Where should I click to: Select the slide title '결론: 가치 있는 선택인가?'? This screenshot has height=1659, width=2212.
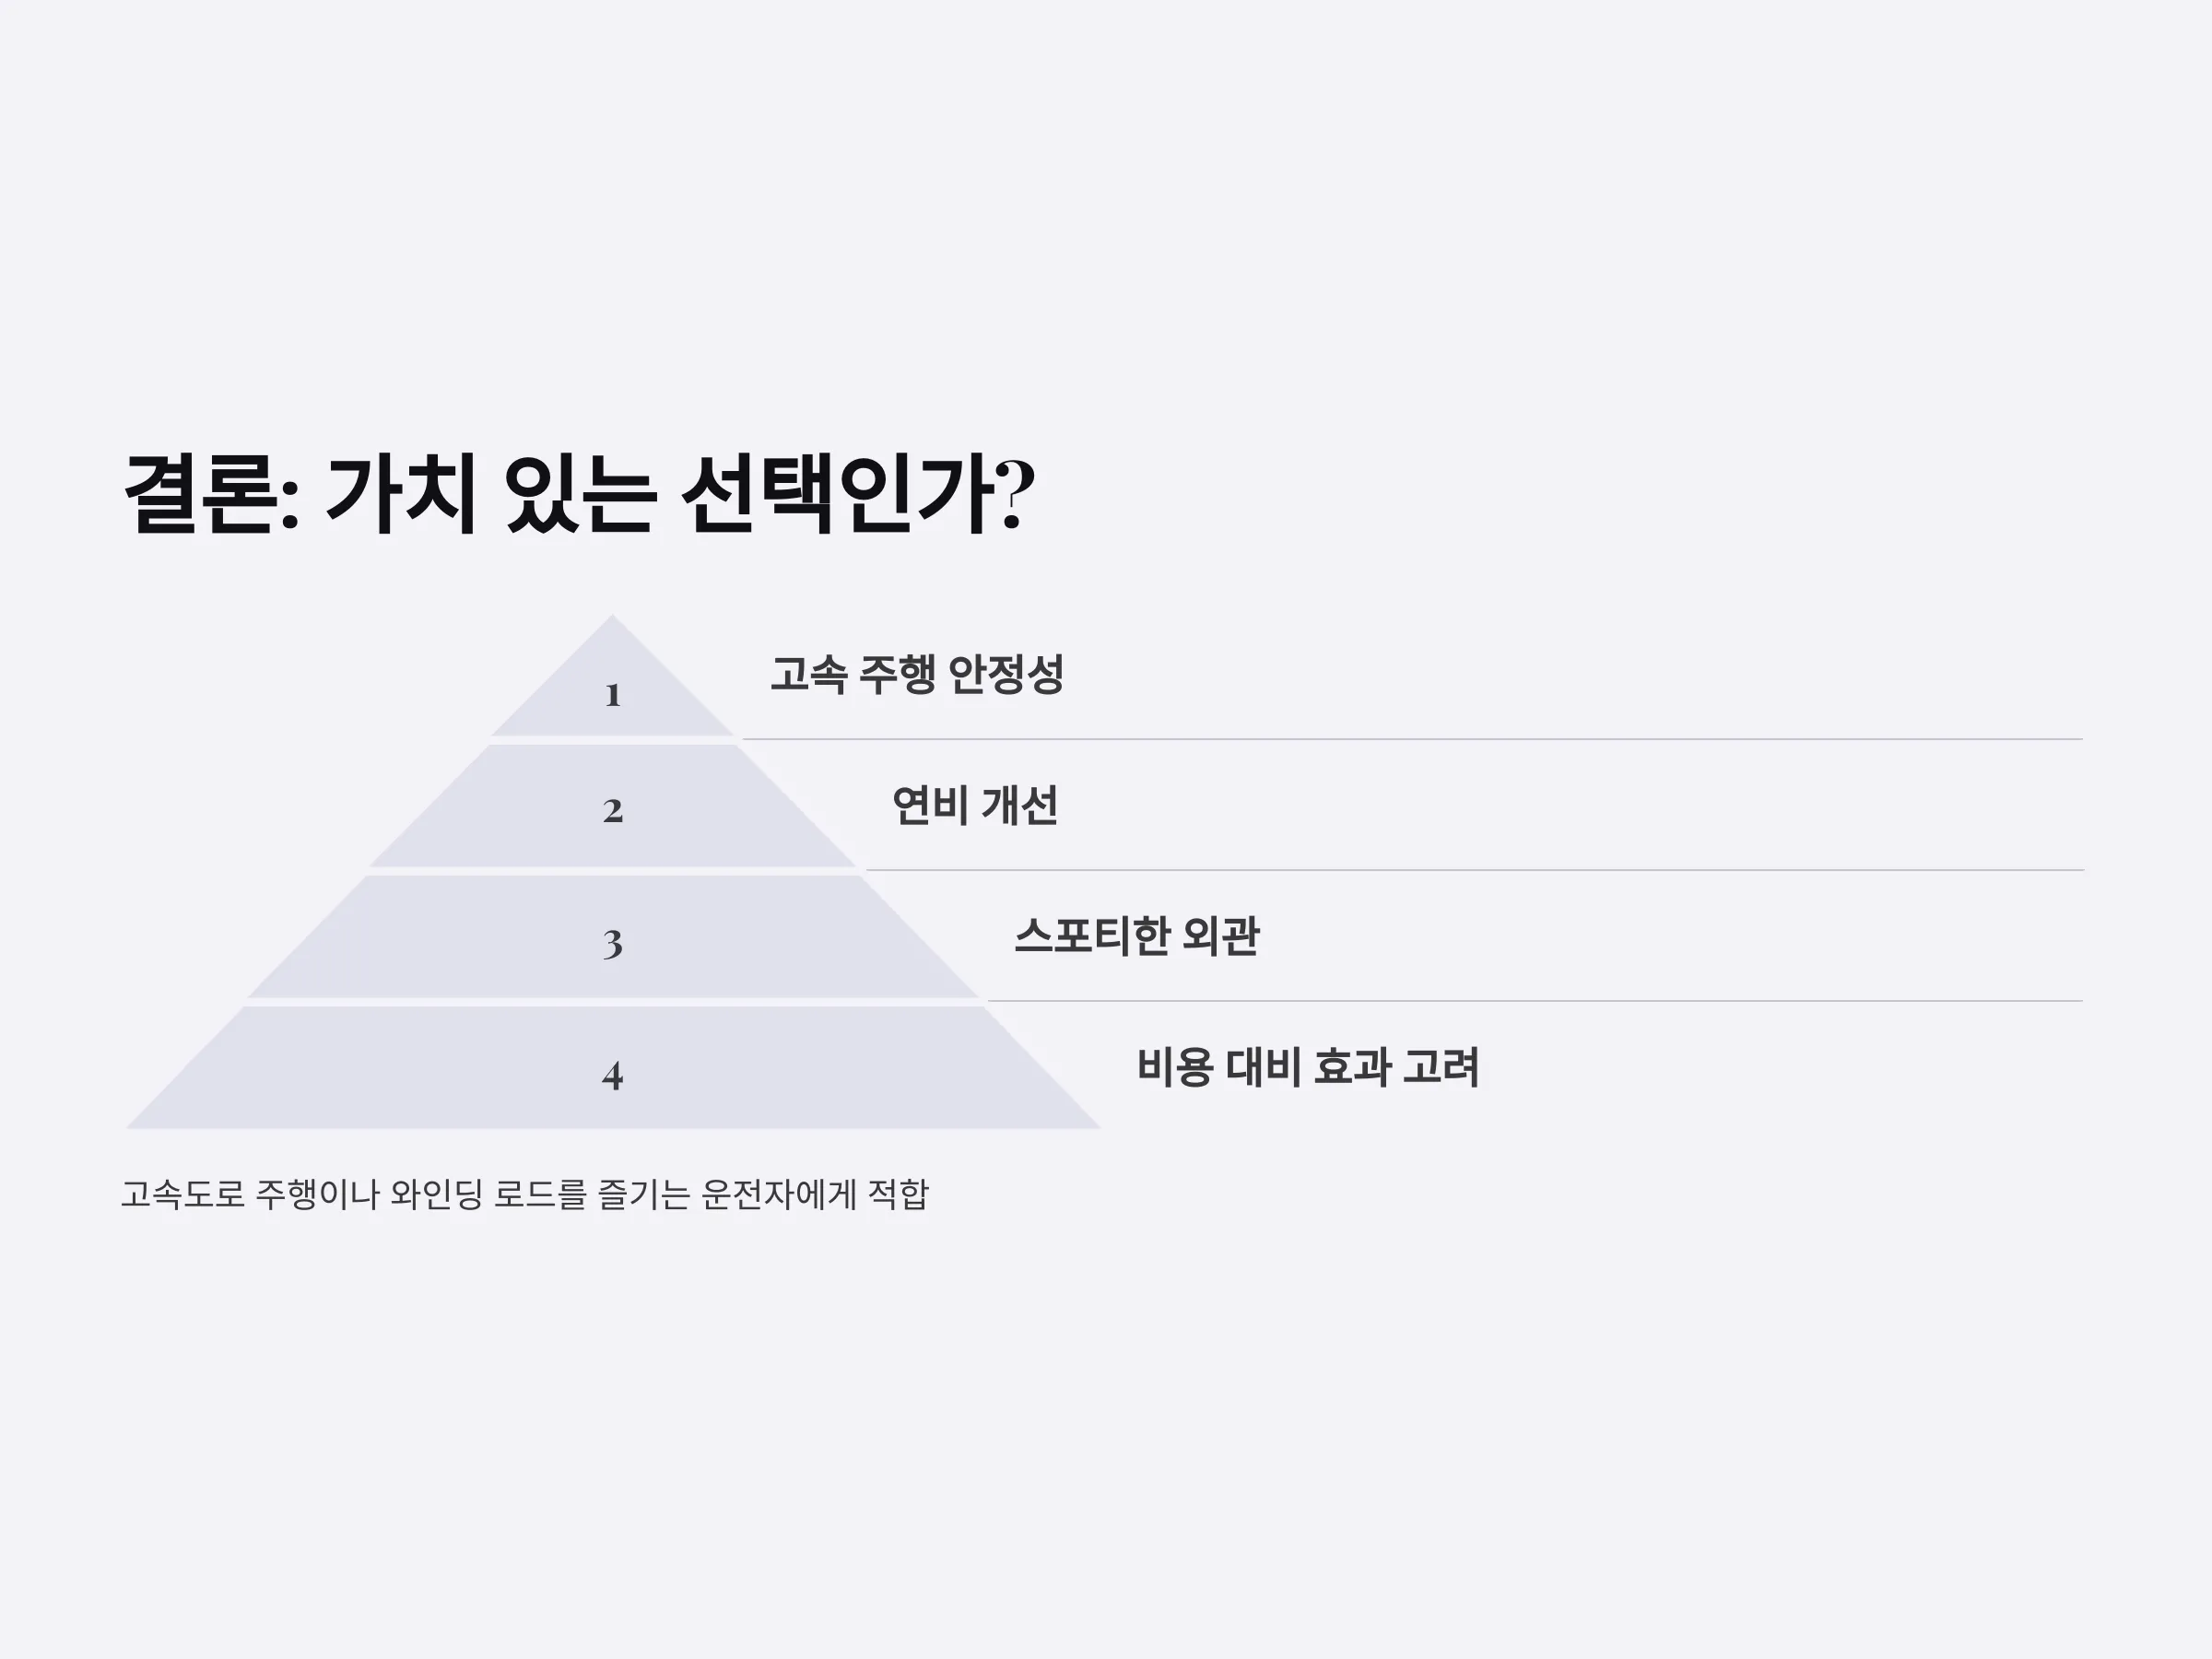click(579, 495)
